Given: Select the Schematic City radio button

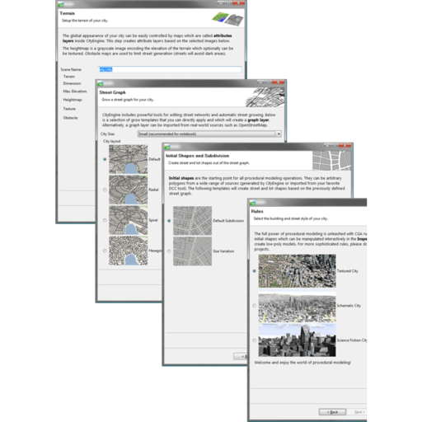Looking at the screenshot, I should [255, 306].
